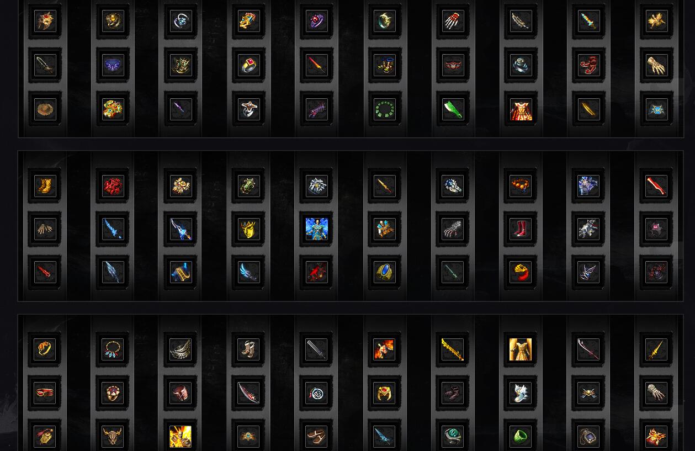Click the green emerald gem icon
The height and width of the screenshot is (451, 695).
point(521,437)
